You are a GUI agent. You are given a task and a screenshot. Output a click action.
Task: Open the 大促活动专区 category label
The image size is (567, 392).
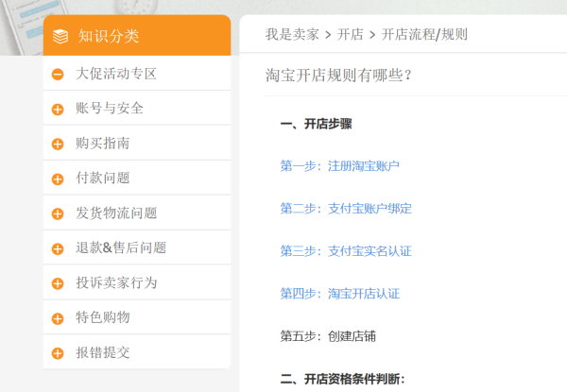point(116,74)
